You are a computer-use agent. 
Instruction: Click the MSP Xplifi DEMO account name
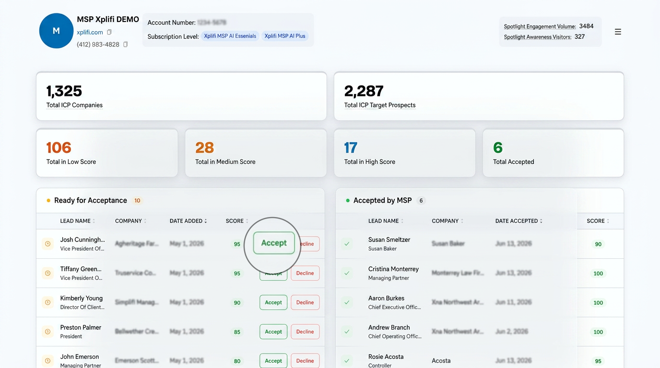[108, 20]
